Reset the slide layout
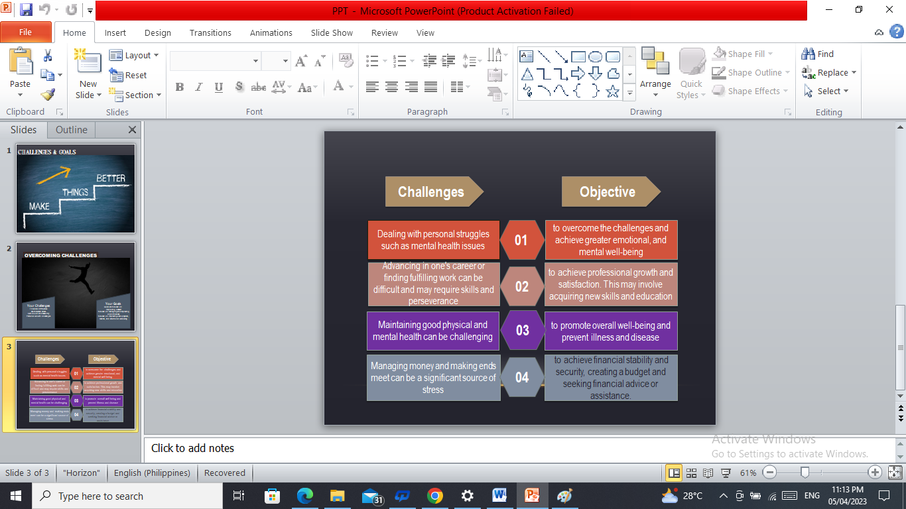906x509 pixels. (128, 76)
